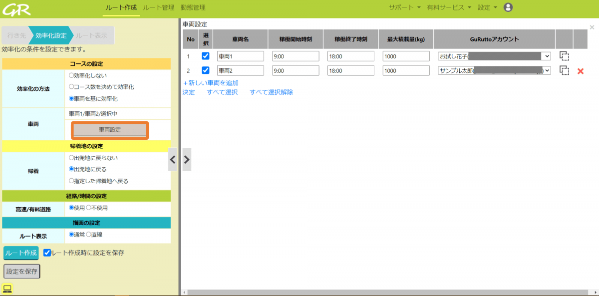The image size is (599, 296).
Task: Click copy icon for vehicle 車両2 row
Action: pos(564,71)
